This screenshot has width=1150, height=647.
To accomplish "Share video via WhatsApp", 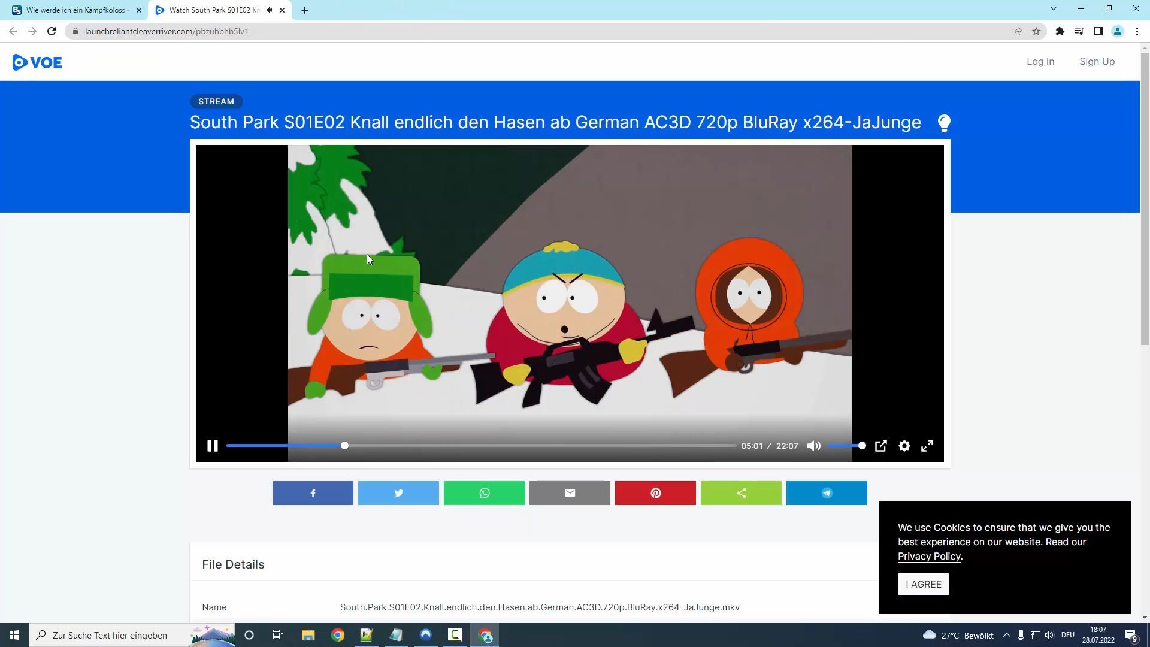I will pyautogui.click(x=484, y=493).
